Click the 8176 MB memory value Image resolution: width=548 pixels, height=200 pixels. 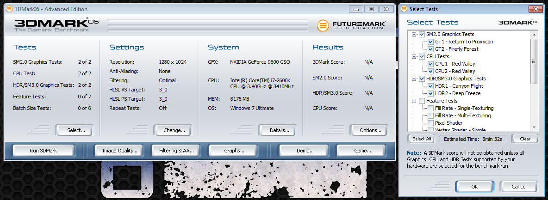coord(241,99)
